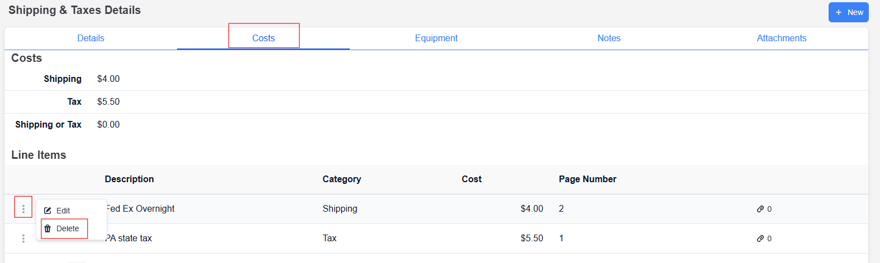Click the Shipping category cell in line items
The height and width of the screenshot is (263, 880).
[340, 208]
